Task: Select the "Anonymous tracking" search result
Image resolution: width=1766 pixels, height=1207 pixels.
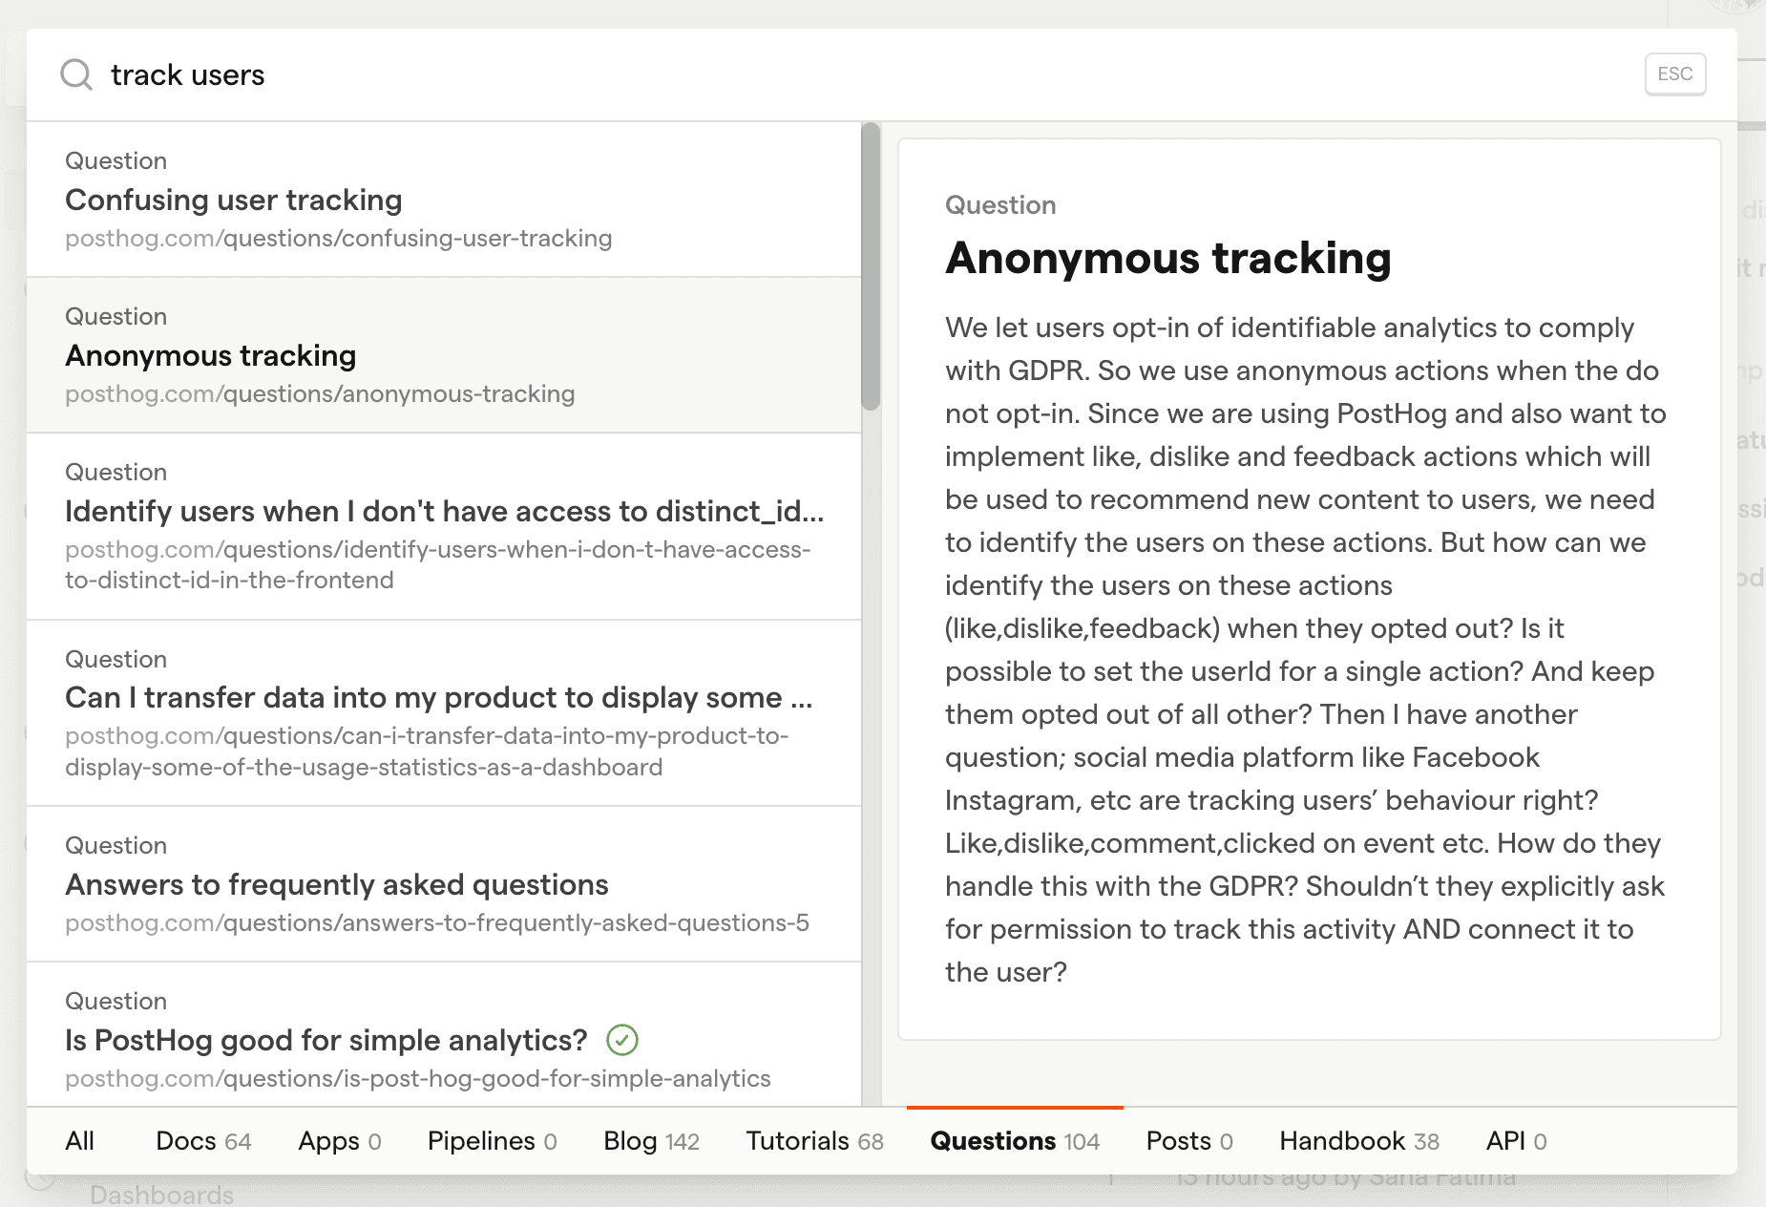Action: pos(444,355)
